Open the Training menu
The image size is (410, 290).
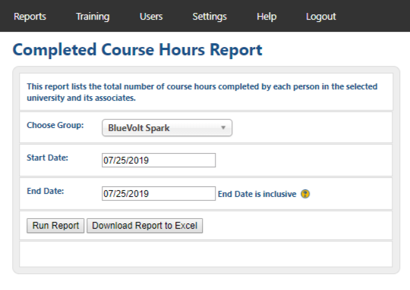pos(93,17)
